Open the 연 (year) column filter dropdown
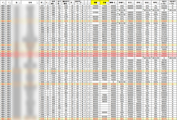 (44, 3)
